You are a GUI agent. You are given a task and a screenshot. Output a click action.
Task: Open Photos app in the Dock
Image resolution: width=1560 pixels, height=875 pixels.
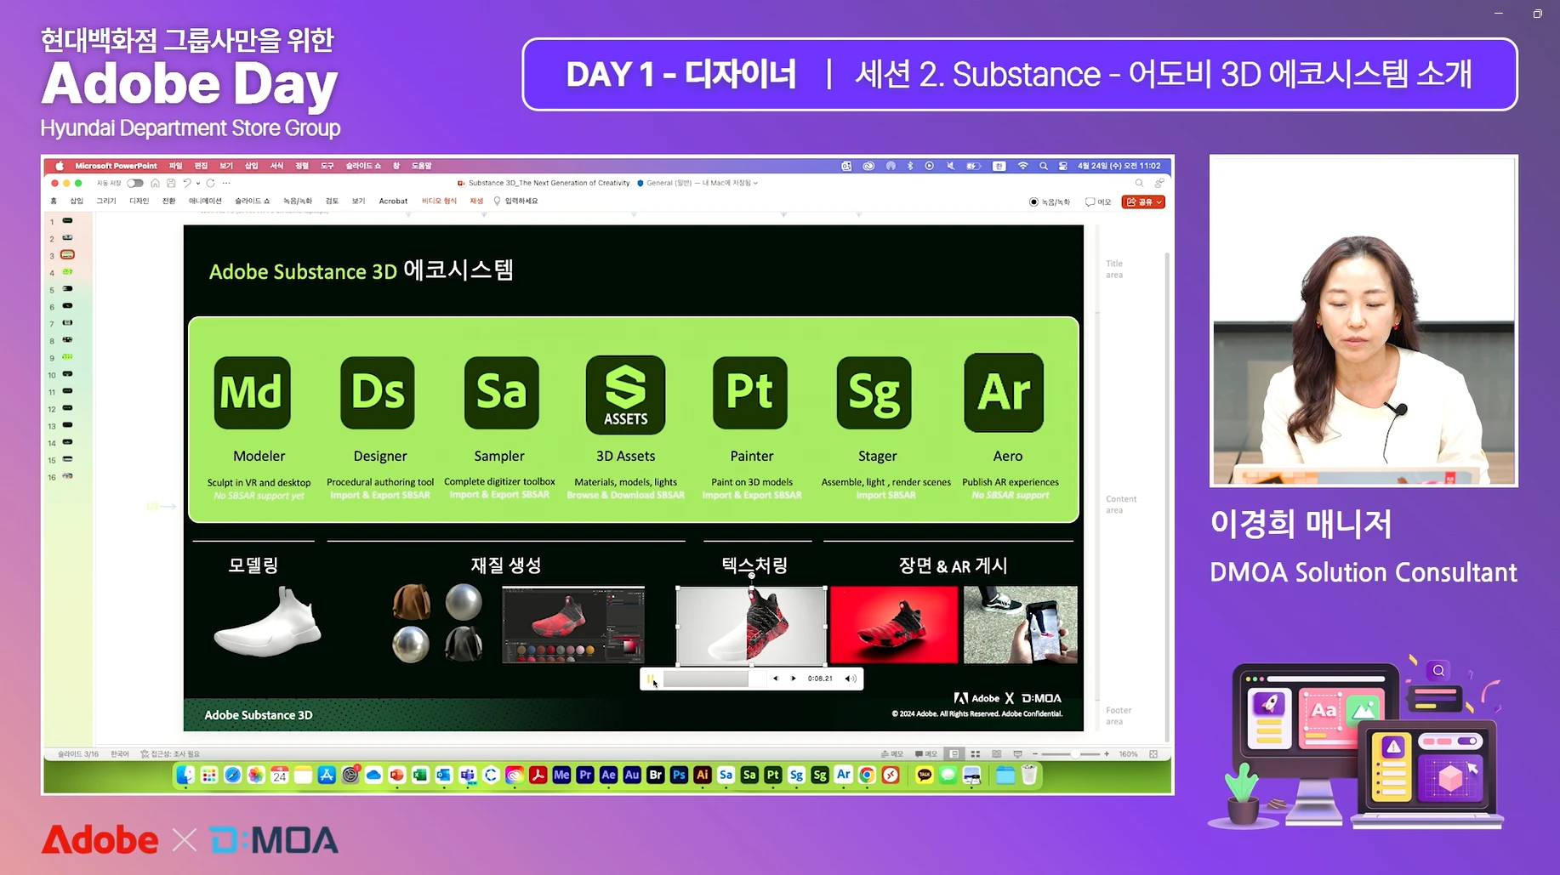point(256,775)
